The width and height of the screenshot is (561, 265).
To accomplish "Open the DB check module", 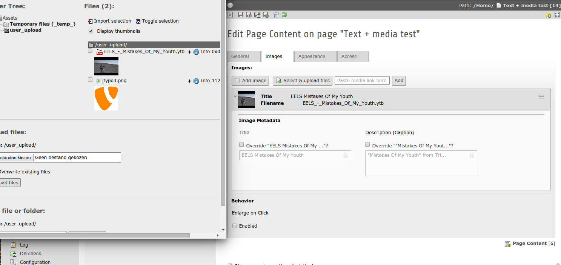I will 31,254.
